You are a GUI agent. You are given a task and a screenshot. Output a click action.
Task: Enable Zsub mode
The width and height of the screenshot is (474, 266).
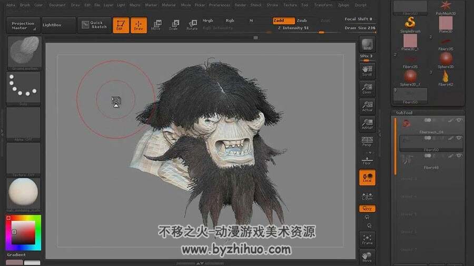pos(302,21)
